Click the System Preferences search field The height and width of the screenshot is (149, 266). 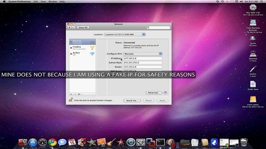tap(158, 28)
